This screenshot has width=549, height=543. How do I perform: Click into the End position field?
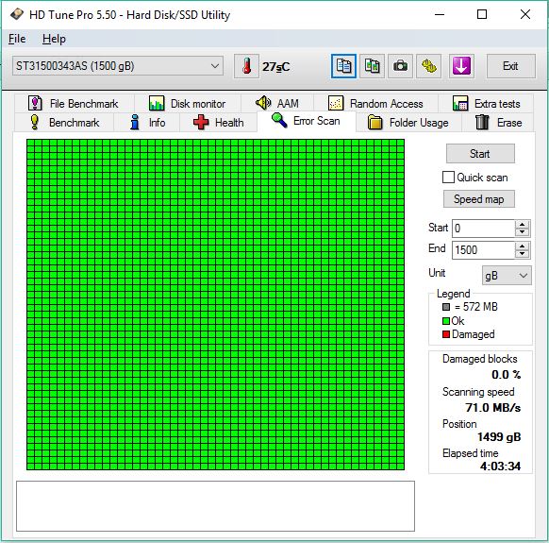tap(483, 250)
